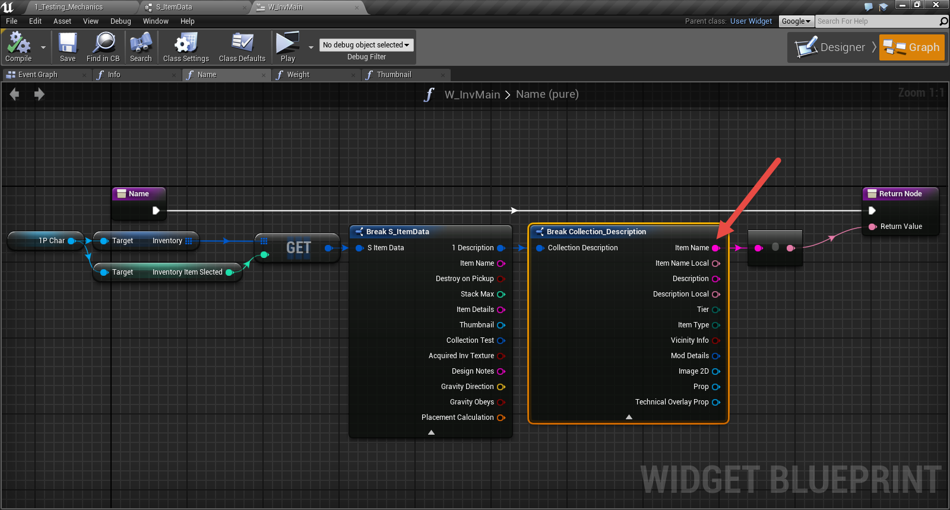Image resolution: width=950 pixels, height=510 pixels.
Task: Click Mod Details output pin
Action: point(716,356)
